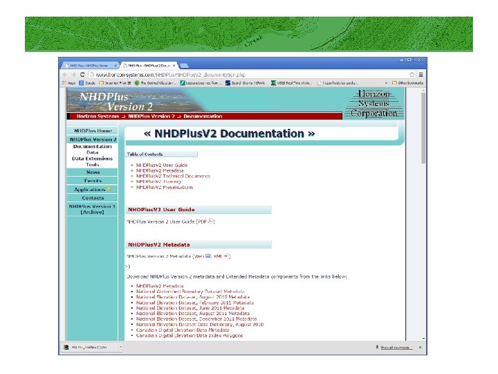This screenshot has height=374, width=498.
Task: Open the Google bookmark
Action: coord(87,83)
